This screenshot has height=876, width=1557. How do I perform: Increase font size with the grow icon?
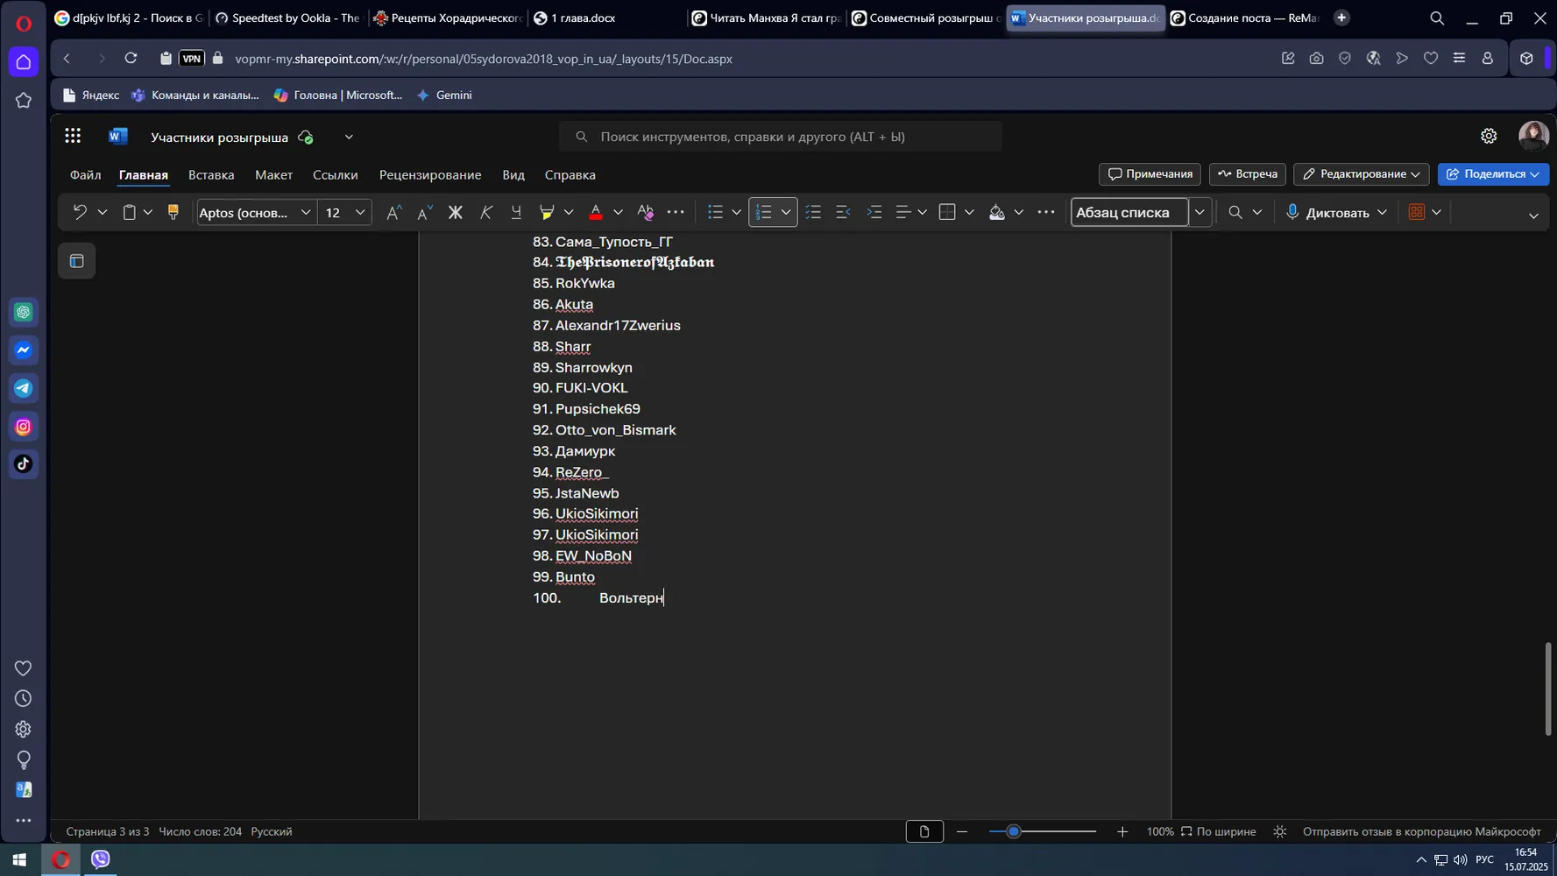pos(393,212)
